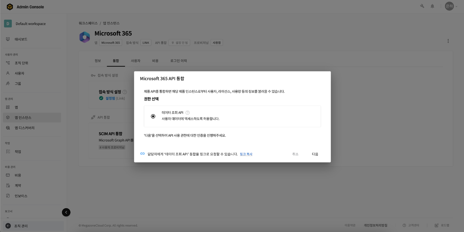Switch to the 로그인 이력 tab

pos(179,61)
